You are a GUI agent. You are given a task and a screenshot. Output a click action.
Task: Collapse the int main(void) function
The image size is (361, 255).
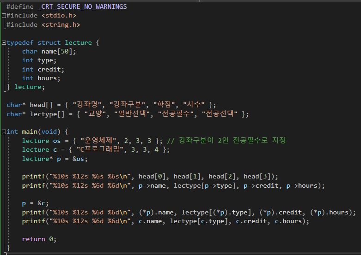click(4, 132)
